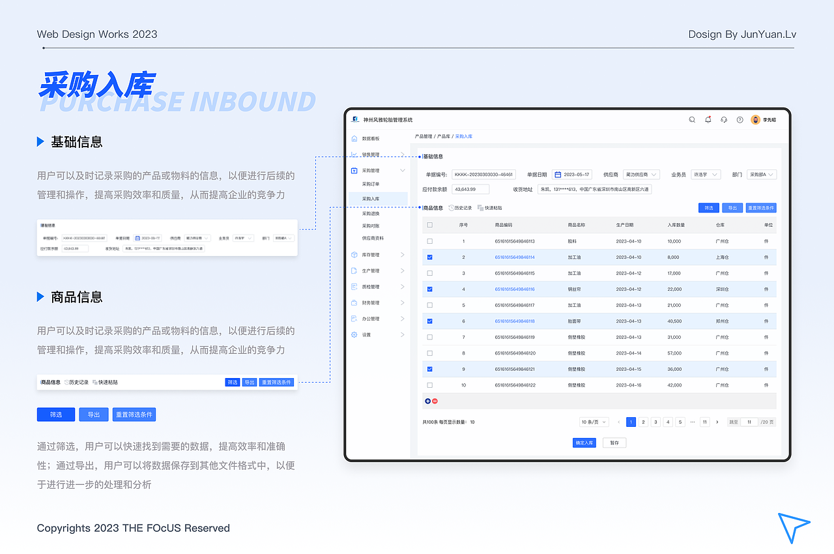Expand the 库存管理 chevron
The height and width of the screenshot is (554, 834).
[402, 255]
